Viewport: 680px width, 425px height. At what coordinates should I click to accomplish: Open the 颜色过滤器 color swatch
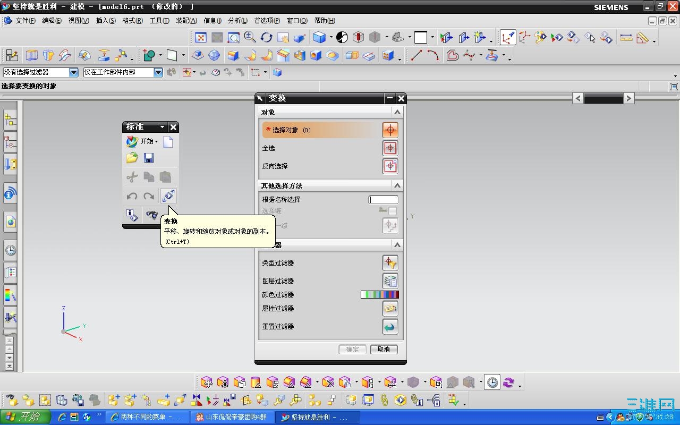click(x=380, y=295)
